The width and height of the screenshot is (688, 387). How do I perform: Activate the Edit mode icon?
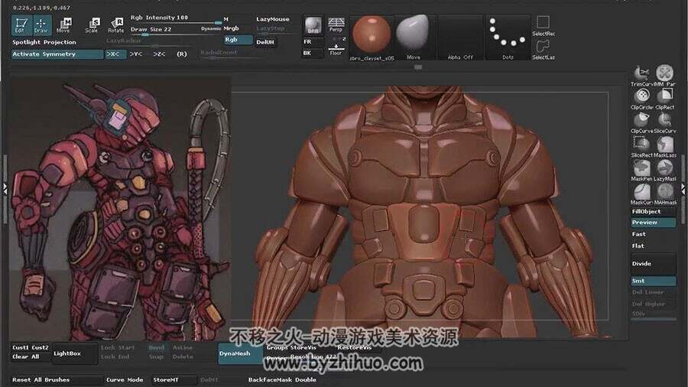(x=21, y=25)
